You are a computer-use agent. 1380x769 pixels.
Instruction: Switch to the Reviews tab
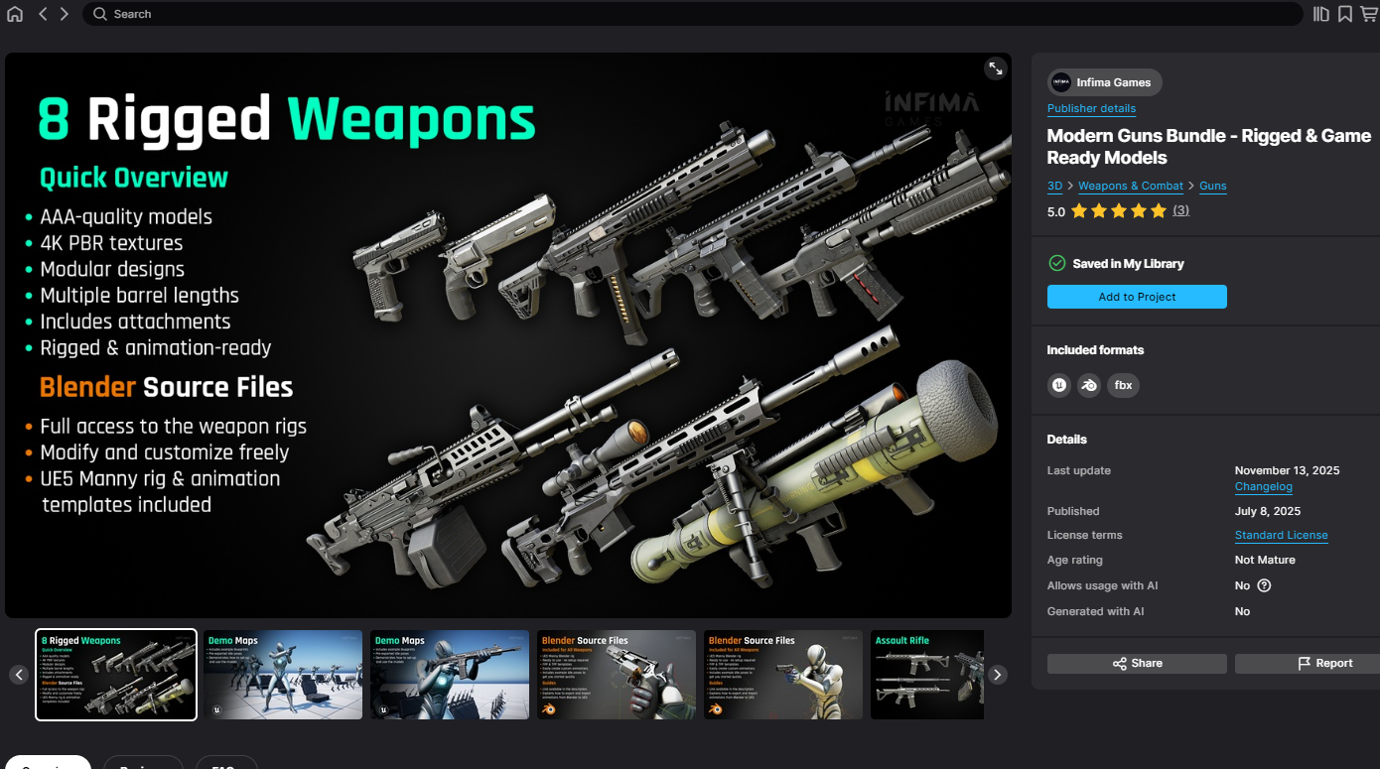pyautogui.click(x=143, y=764)
